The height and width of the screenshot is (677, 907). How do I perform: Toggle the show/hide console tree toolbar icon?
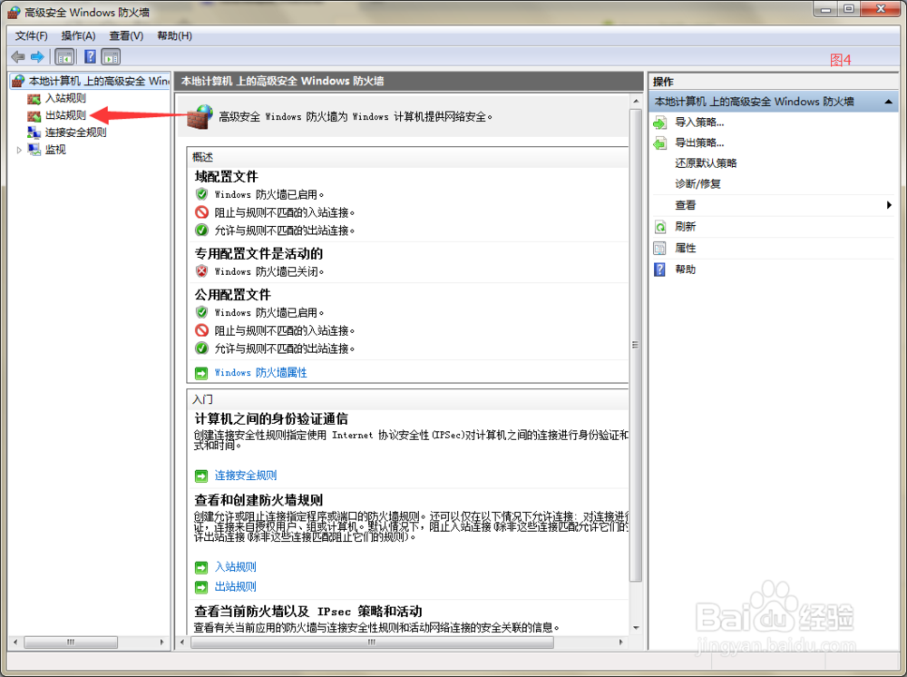coord(64,56)
